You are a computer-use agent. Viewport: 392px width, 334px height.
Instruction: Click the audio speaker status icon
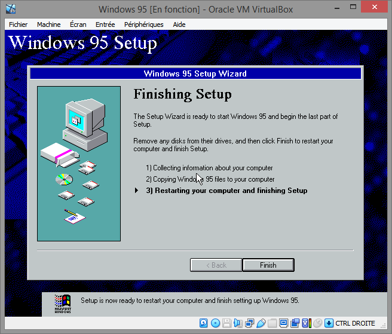[x=238, y=323]
